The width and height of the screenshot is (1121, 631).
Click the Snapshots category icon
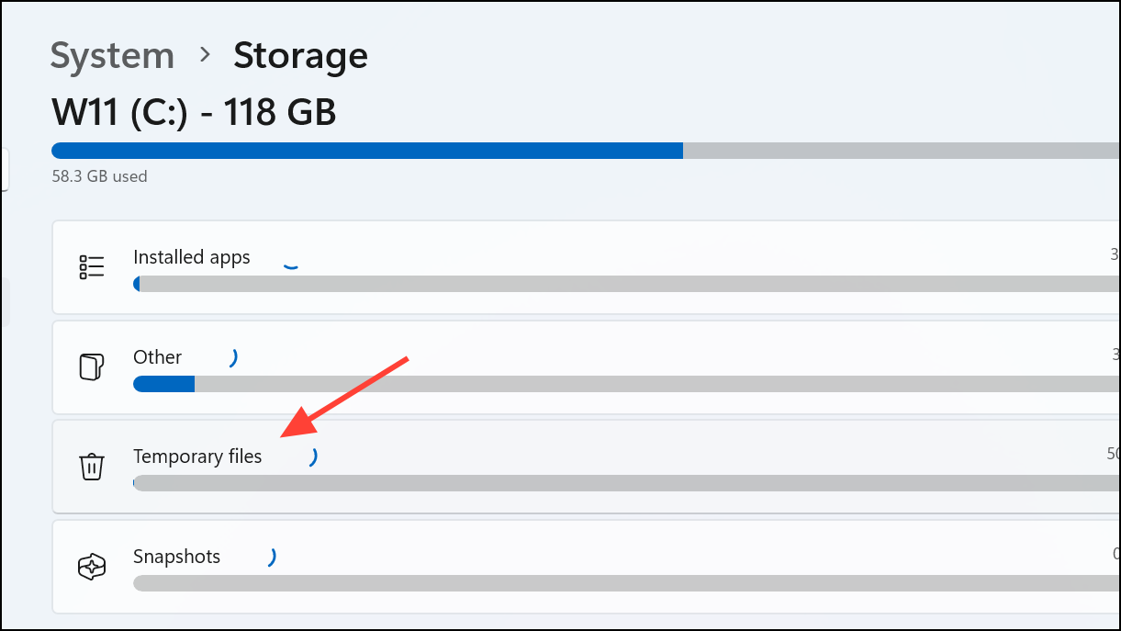point(92,567)
